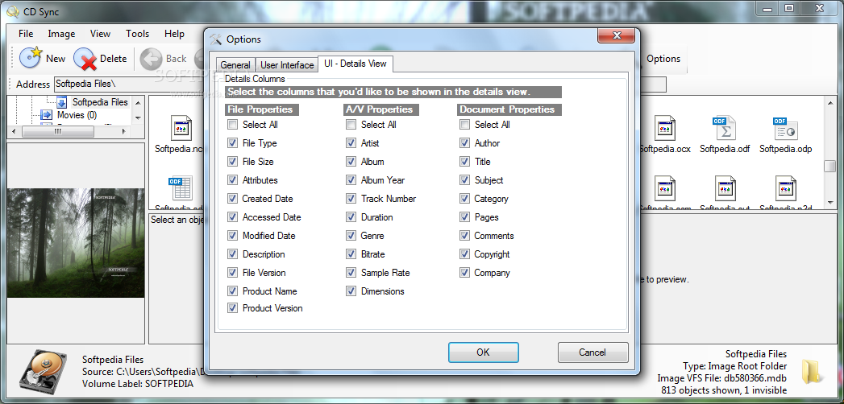
Task: Open the Image menu
Action: click(61, 34)
